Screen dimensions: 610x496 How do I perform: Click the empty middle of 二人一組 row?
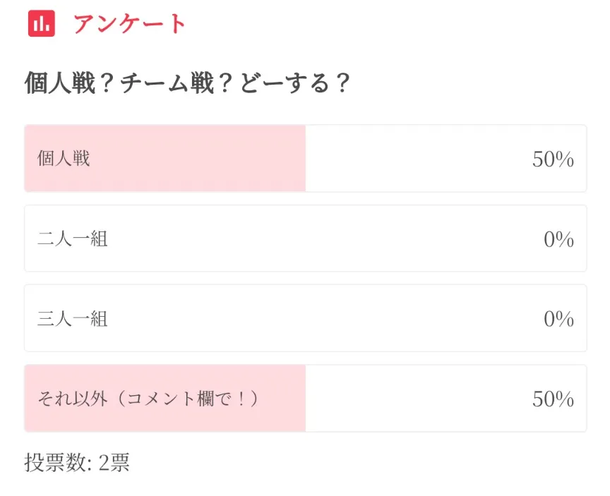[318, 239]
